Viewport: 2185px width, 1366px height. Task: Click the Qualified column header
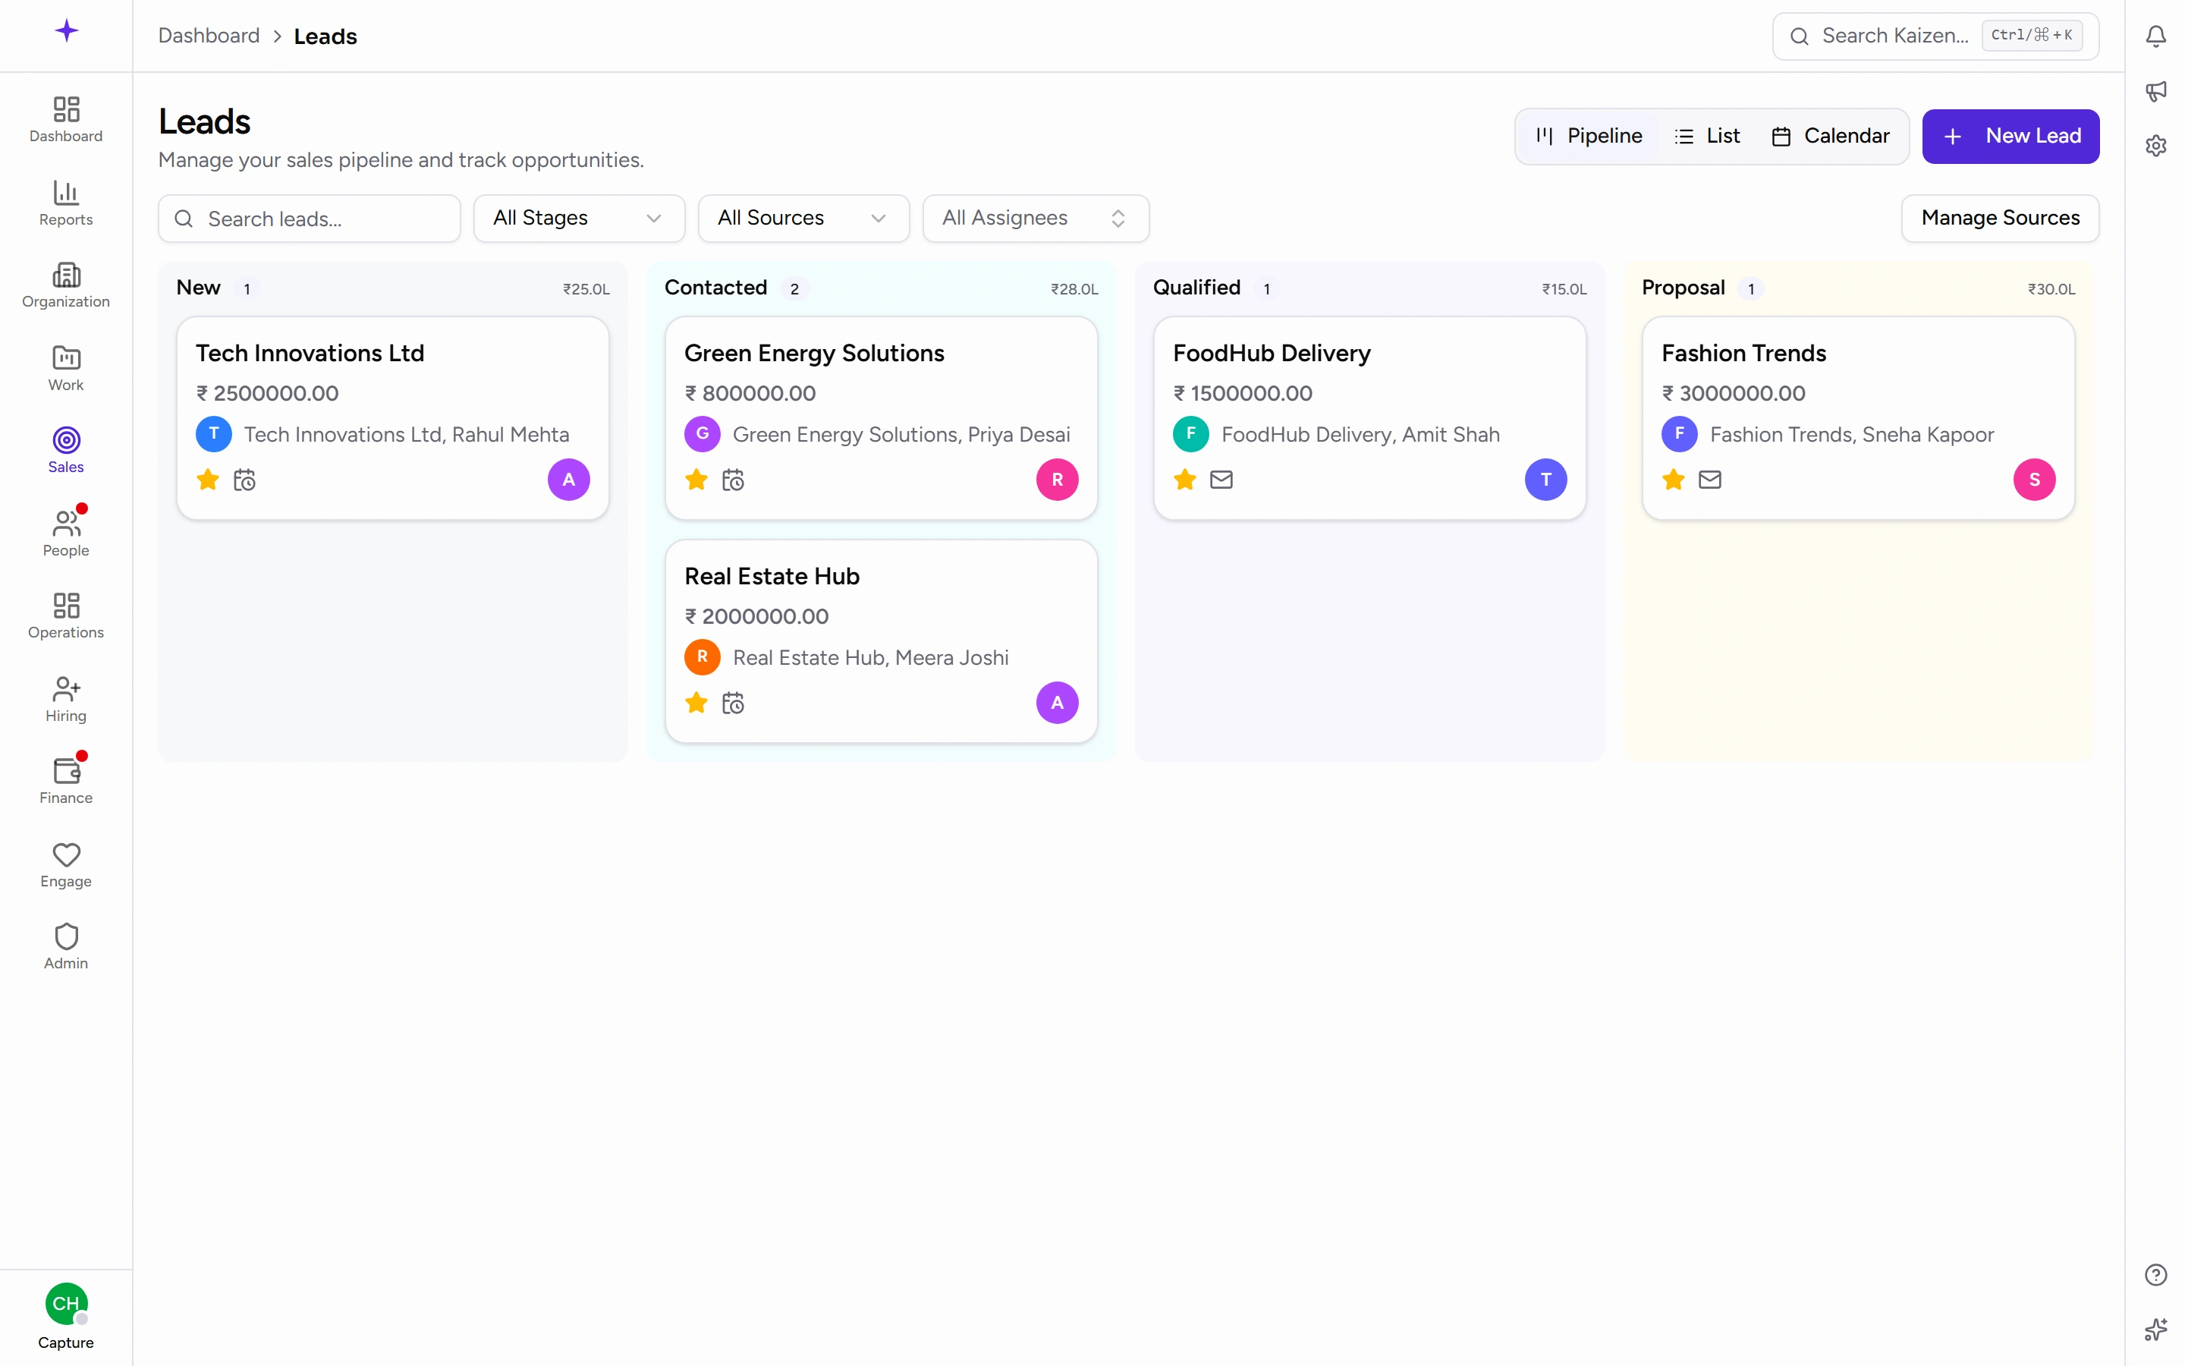pyautogui.click(x=1196, y=288)
